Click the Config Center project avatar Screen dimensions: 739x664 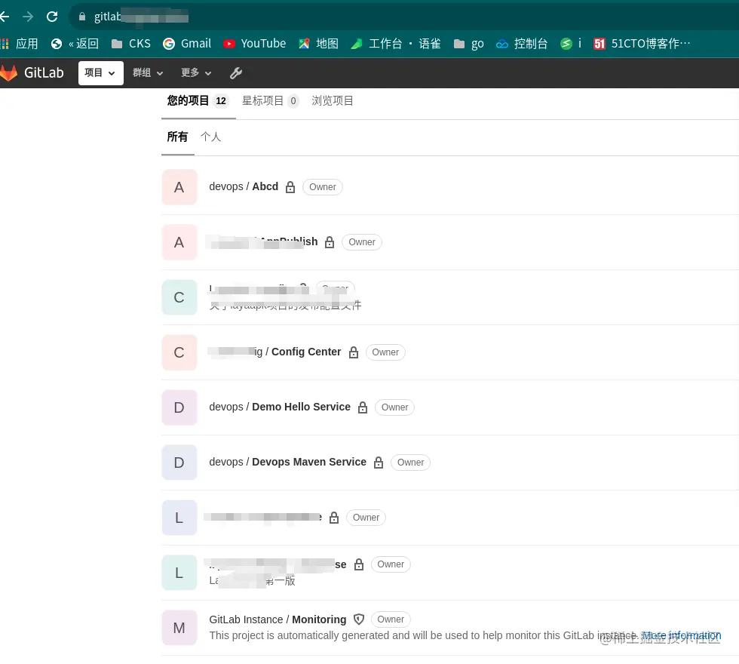tap(179, 353)
